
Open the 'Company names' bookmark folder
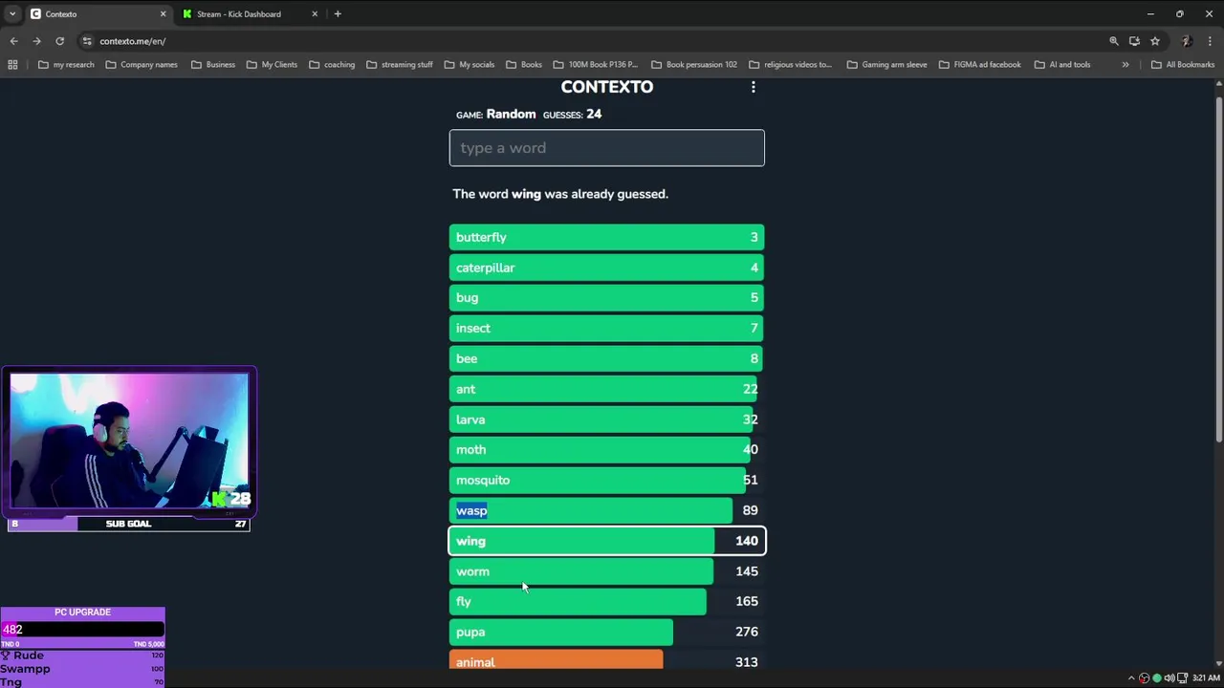[142, 65]
